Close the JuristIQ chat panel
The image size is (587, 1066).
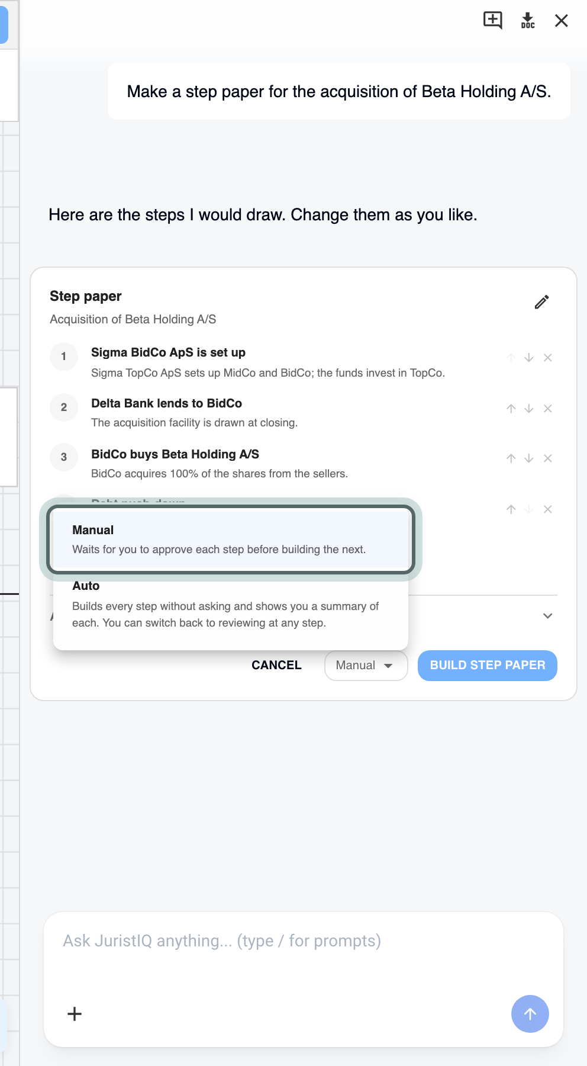[x=562, y=21]
